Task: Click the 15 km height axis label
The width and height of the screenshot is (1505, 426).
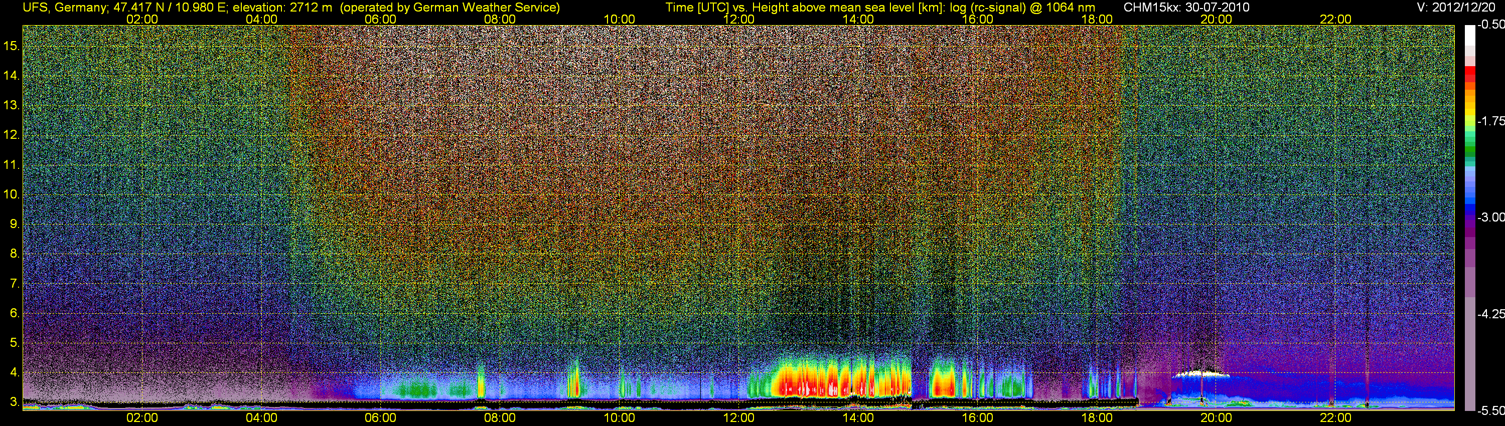Action: coord(11,46)
